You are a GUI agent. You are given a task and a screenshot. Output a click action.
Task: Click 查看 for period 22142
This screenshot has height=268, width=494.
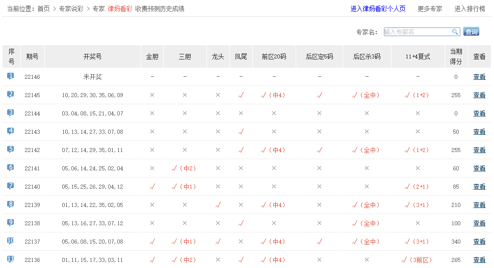point(479,150)
